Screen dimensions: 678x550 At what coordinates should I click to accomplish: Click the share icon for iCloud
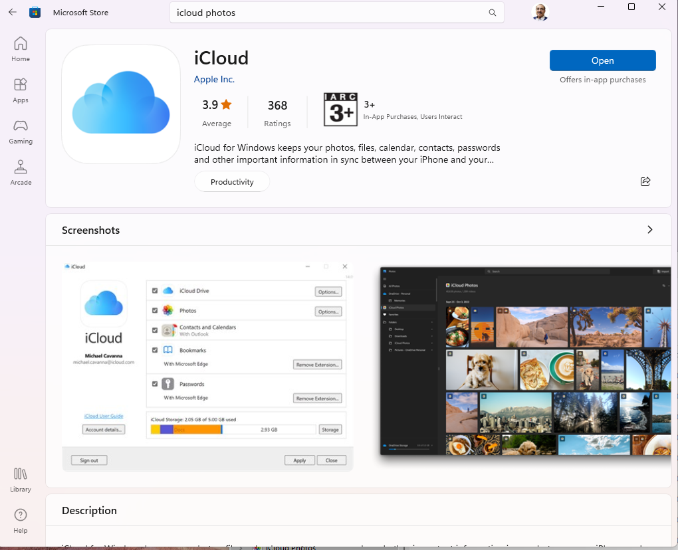[645, 181]
